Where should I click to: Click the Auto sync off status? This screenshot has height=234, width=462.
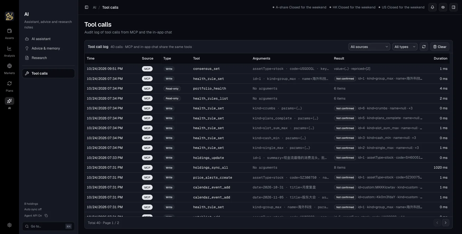(33, 209)
